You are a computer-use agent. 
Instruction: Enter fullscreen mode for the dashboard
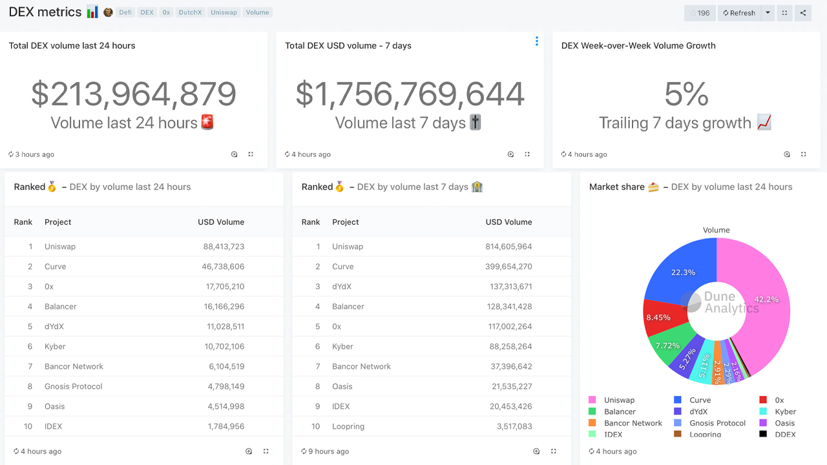tap(784, 13)
